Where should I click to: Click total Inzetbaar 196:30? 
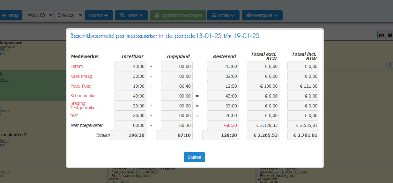(x=128, y=135)
